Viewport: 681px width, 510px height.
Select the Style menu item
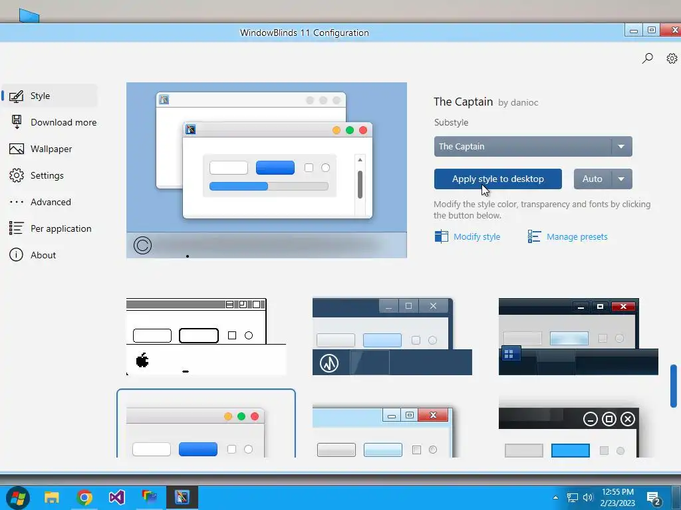(49, 96)
